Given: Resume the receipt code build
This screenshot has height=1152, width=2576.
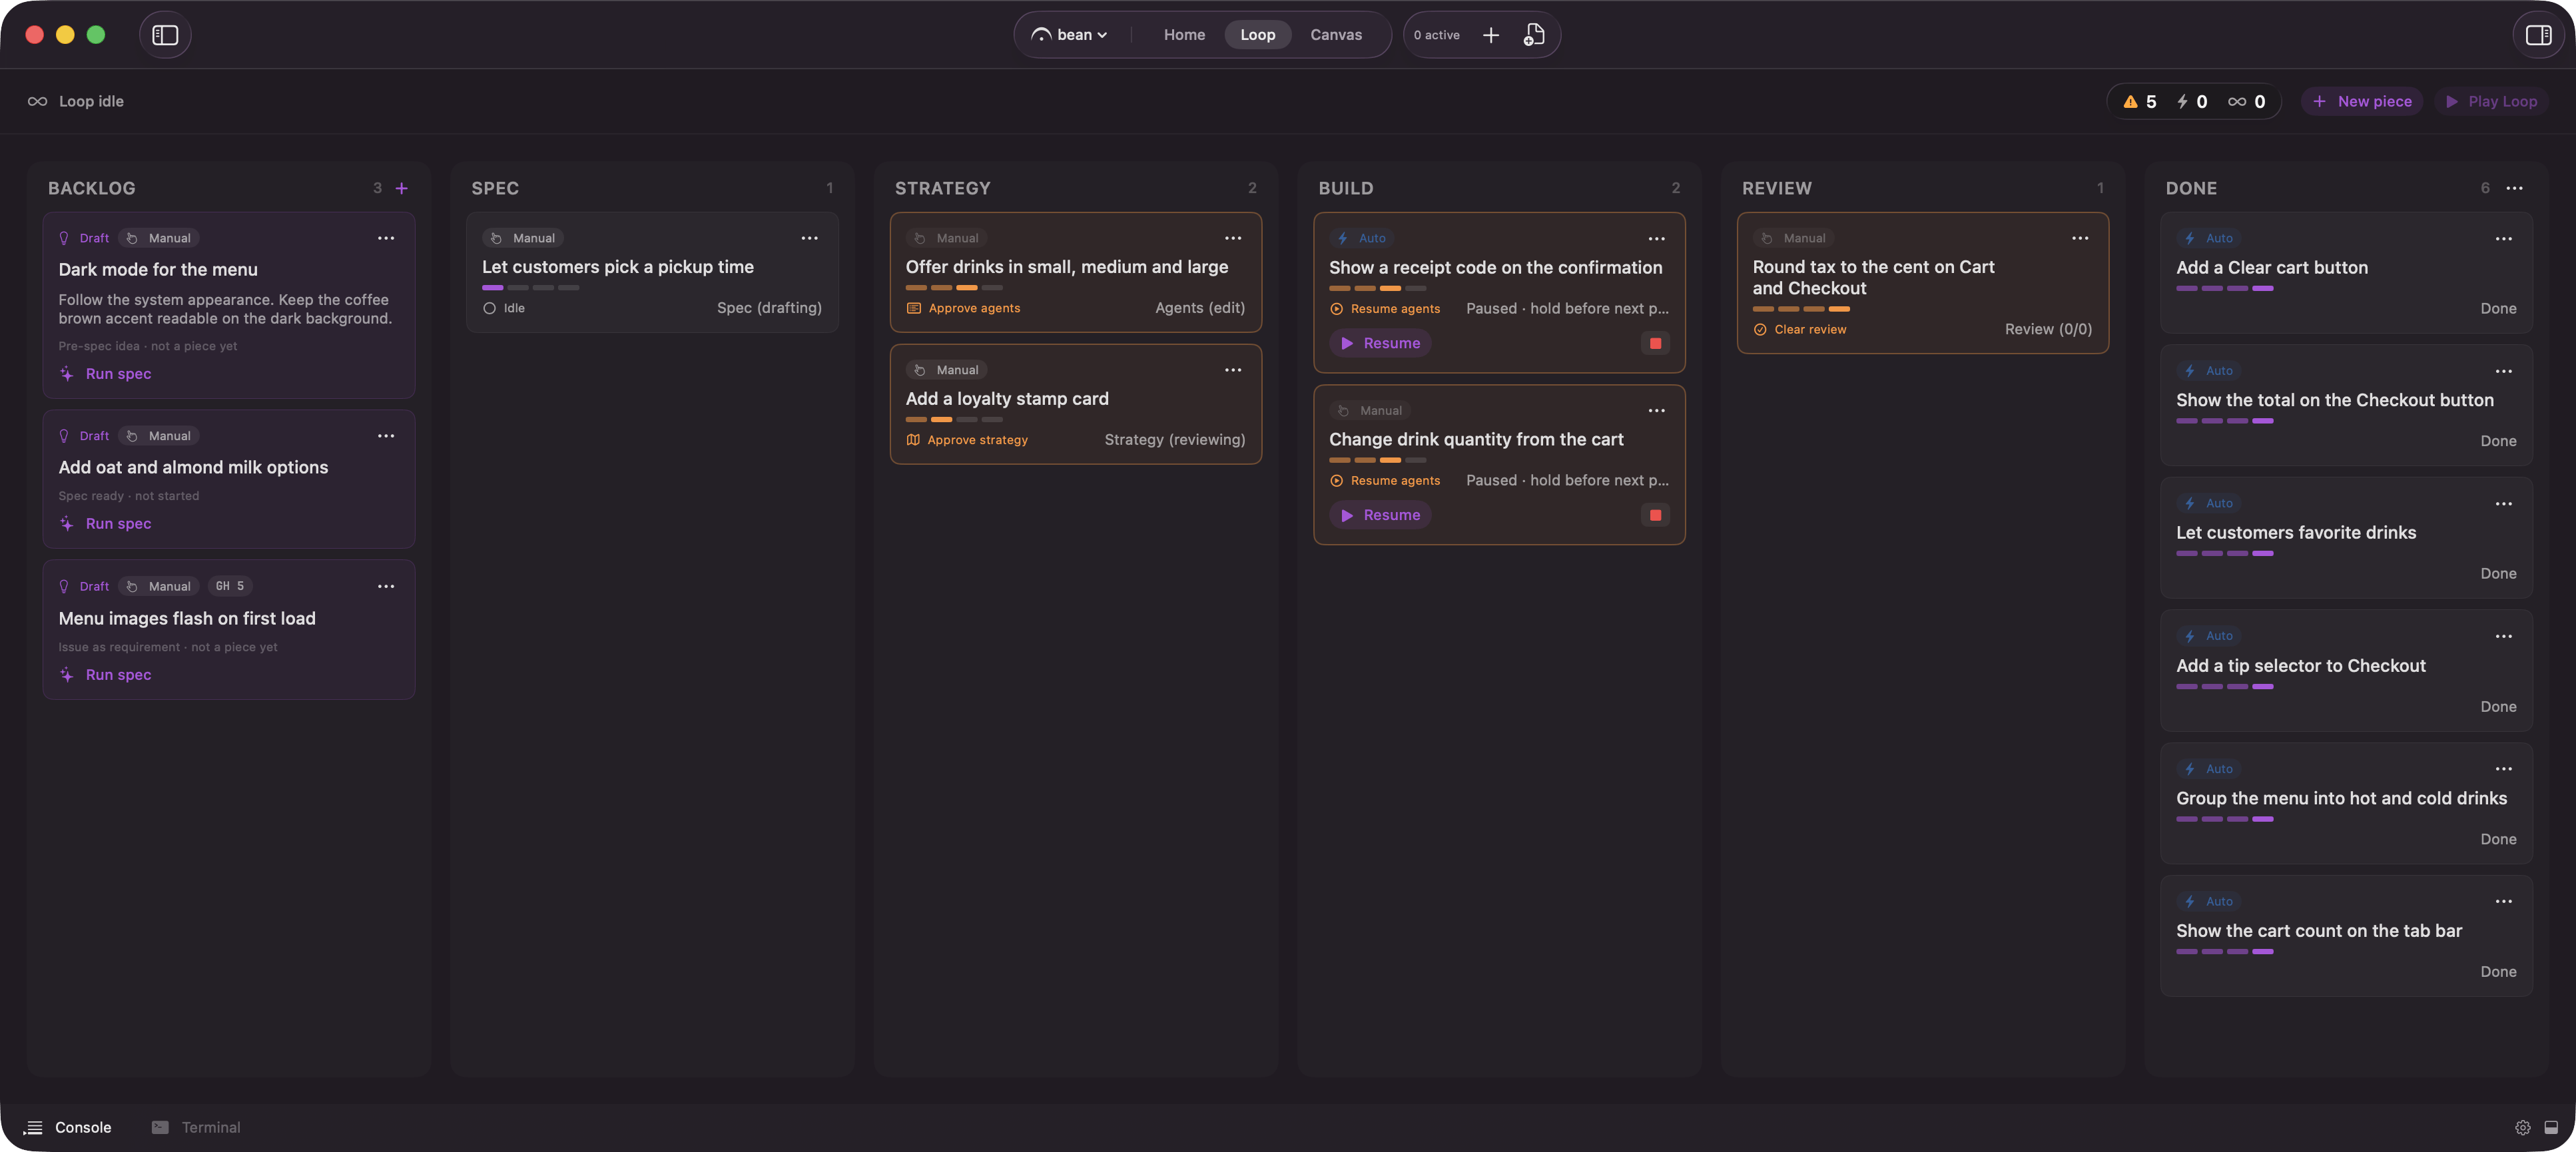Looking at the screenshot, I should 1380,343.
